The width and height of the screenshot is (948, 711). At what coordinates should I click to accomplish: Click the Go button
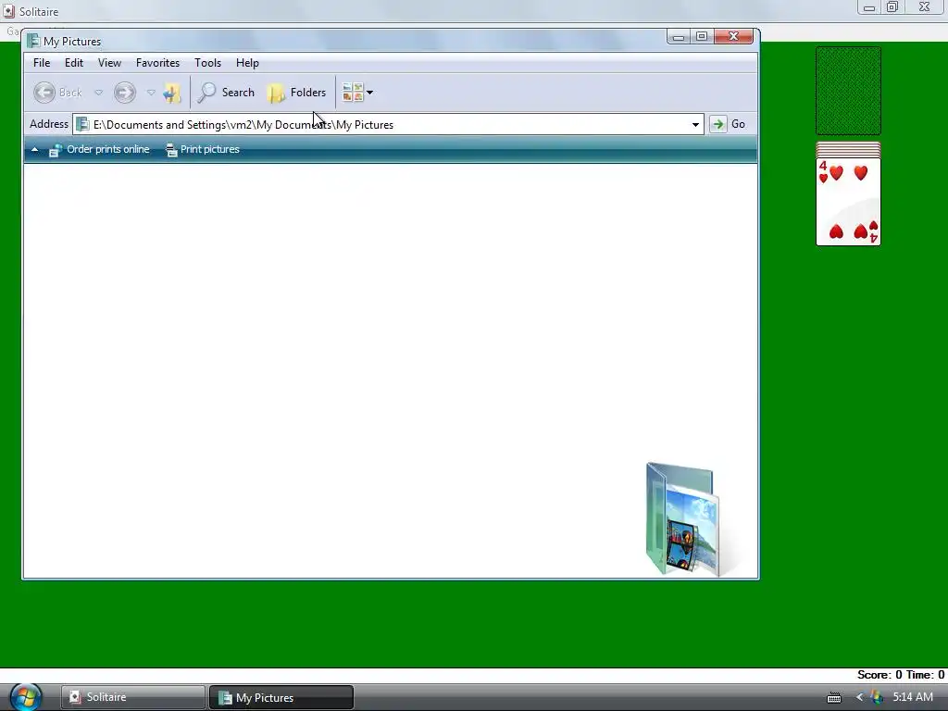coord(728,124)
